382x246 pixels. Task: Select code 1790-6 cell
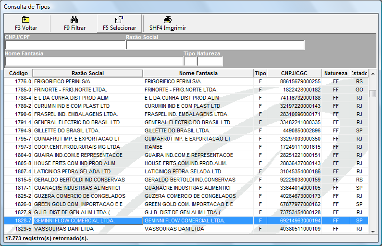pos(19,114)
